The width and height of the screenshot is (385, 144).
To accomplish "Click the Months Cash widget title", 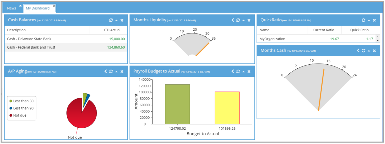I will point(273,50).
